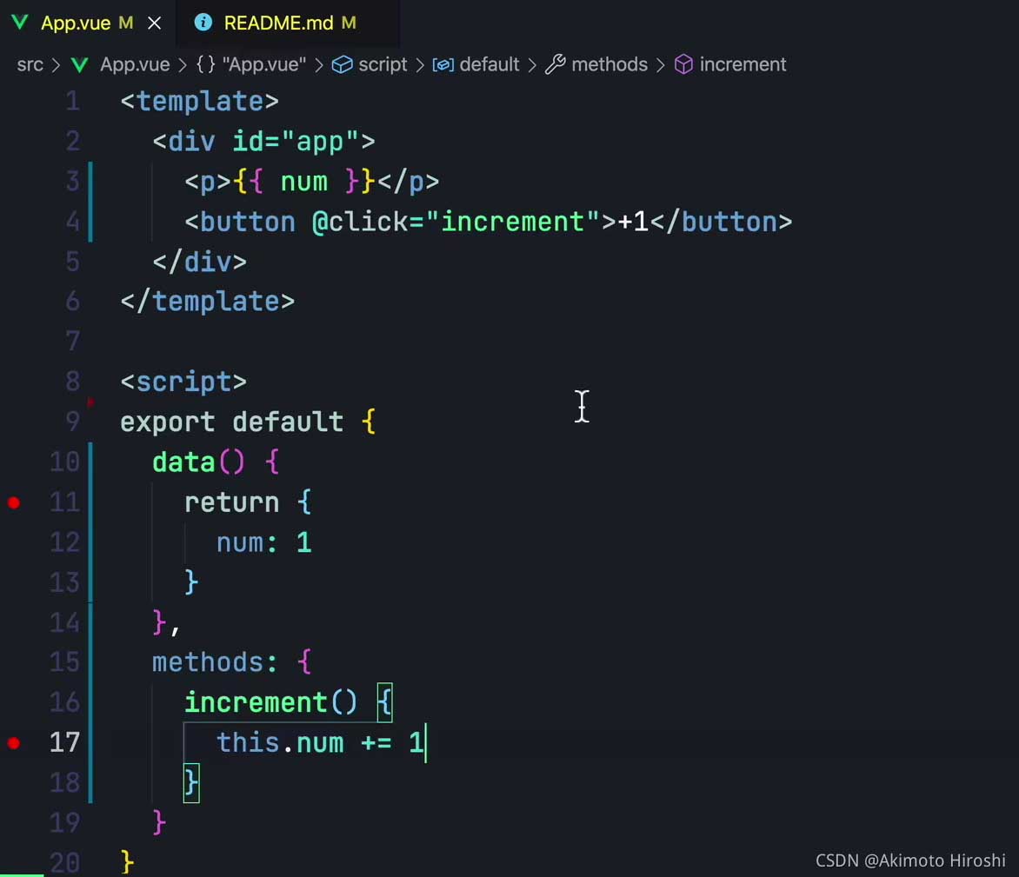Click line number 14 in the gutter
Viewport: 1019px width, 877px height.
pyautogui.click(x=65, y=623)
